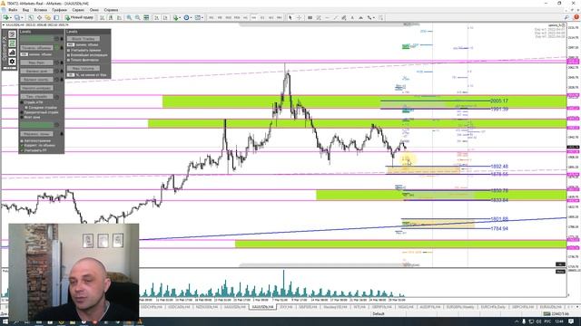
Task: Adjust the lower green slider above Маржин. зоны
Action: [37, 125]
